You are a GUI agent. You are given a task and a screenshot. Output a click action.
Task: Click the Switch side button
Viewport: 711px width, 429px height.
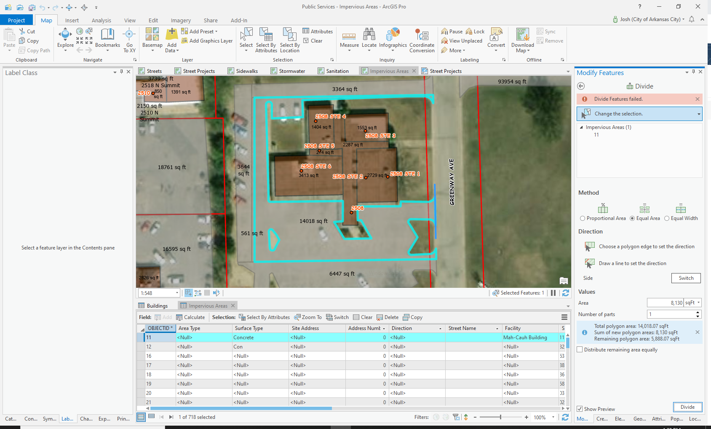(686, 278)
